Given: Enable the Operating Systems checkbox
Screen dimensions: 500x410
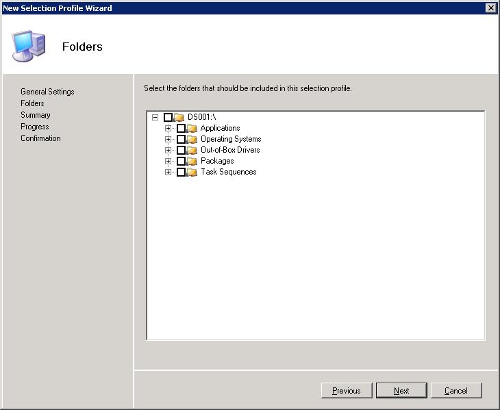Looking at the screenshot, I should click(181, 140).
